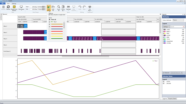Screen dimensions: 186x104
Task: Toggle the Check all series checkbox
Action: tap(50, 20)
